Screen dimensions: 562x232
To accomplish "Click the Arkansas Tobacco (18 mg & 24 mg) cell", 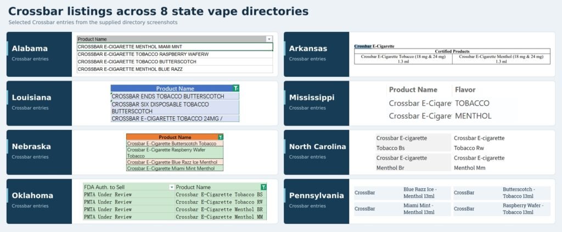I will point(403,59).
